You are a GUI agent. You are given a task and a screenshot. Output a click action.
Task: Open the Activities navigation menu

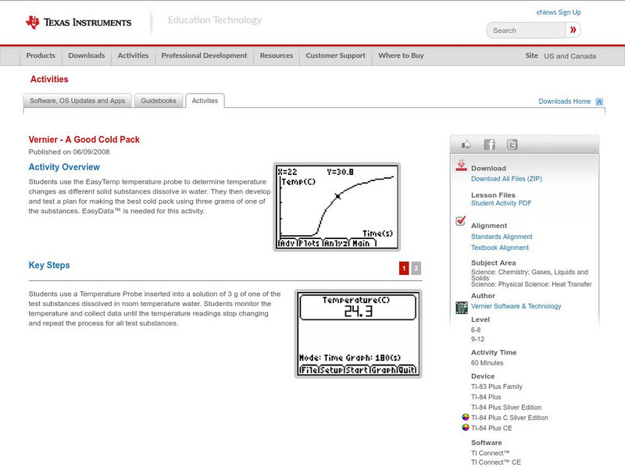(x=133, y=55)
